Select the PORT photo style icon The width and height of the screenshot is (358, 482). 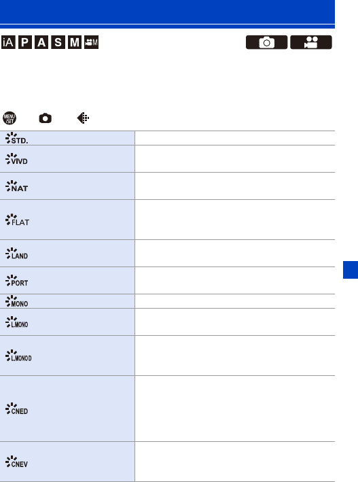pyautogui.click(x=16, y=281)
